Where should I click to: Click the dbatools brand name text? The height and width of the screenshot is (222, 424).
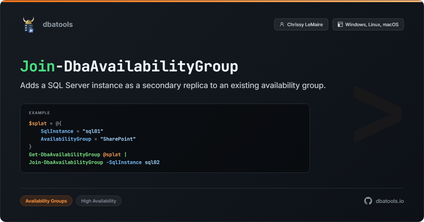[58, 24]
